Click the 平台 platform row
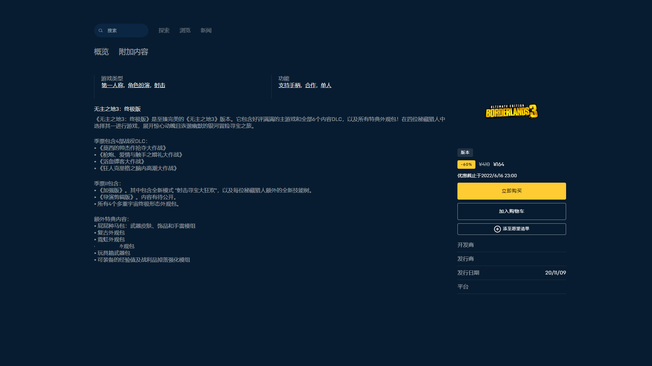 coord(512,287)
